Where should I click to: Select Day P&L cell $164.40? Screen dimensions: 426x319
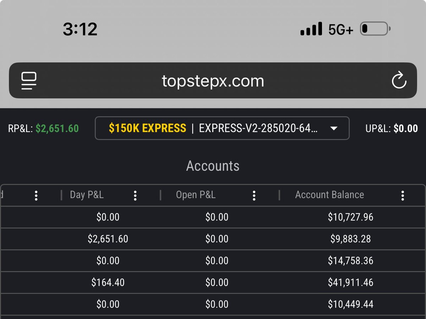[x=108, y=282]
